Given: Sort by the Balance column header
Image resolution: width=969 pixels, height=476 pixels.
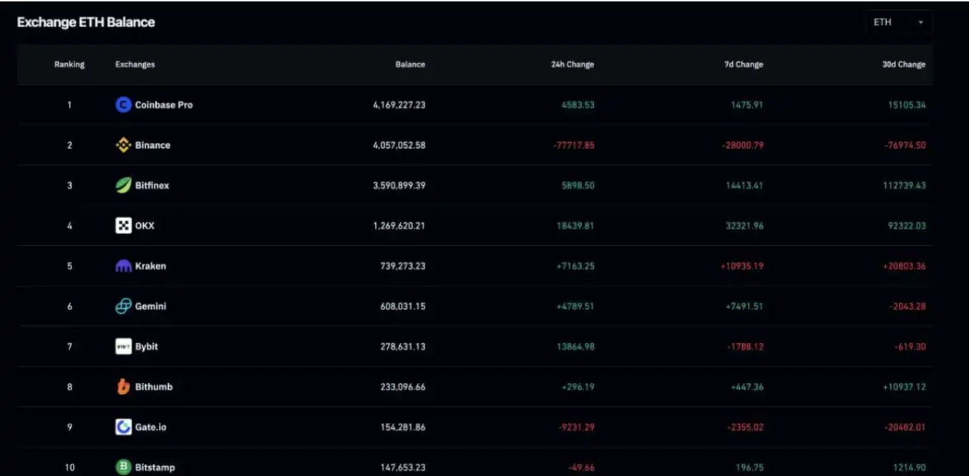Looking at the screenshot, I should pyautogui.click(x=410, y=64).
